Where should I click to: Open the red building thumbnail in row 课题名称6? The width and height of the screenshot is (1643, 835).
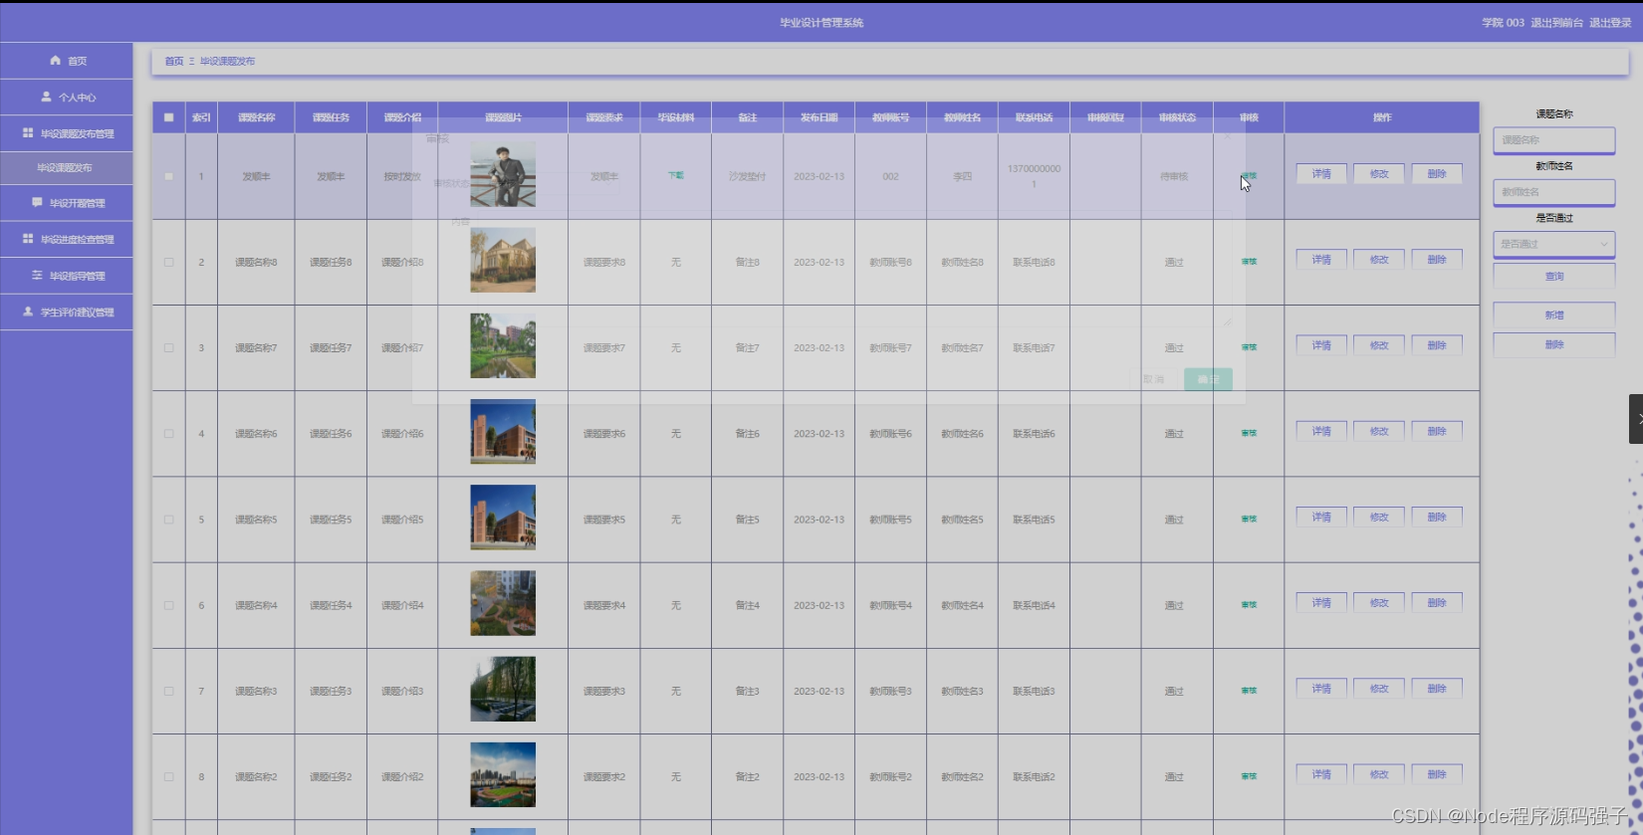pyautogui.click(x=503, y=432)
